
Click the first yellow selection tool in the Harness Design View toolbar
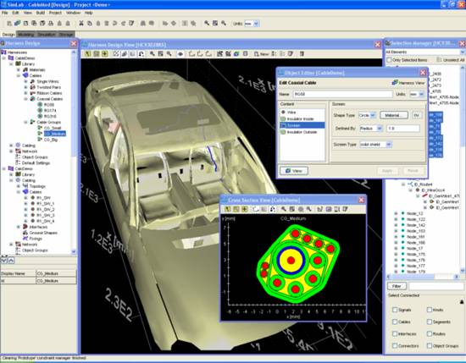coord(87,53)
